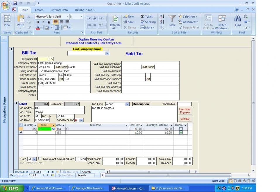Run Spelling check
280x192 pixels.
(x=148, y=22)
